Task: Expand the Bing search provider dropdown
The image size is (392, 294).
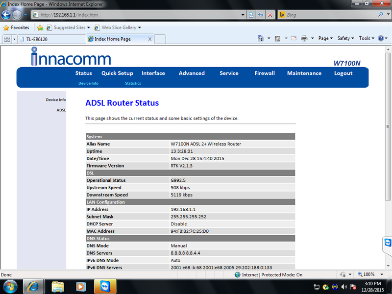Action: 388,15
